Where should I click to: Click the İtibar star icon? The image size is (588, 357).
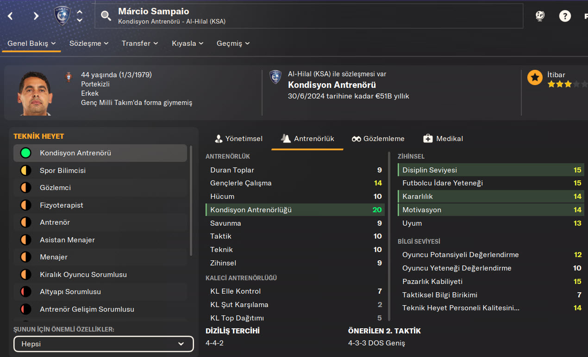(x=535, y=78)
